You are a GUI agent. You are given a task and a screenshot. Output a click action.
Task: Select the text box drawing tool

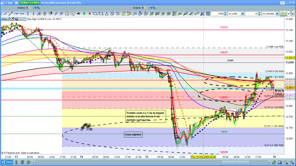pos(67,14)
